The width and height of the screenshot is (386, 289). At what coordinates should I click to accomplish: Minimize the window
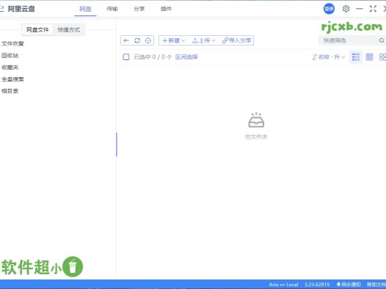tap(360, 9)
